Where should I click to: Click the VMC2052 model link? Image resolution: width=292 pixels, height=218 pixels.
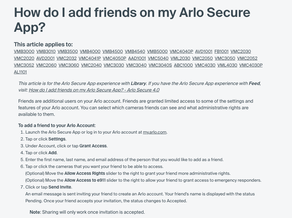pos(247,58)
